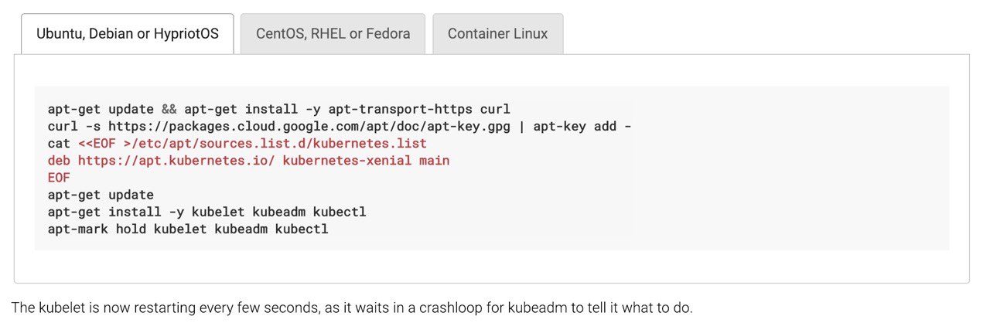Click the 'cat' command before <<EOF
Viewport: 990px width, 333px height.
[59, 144]
